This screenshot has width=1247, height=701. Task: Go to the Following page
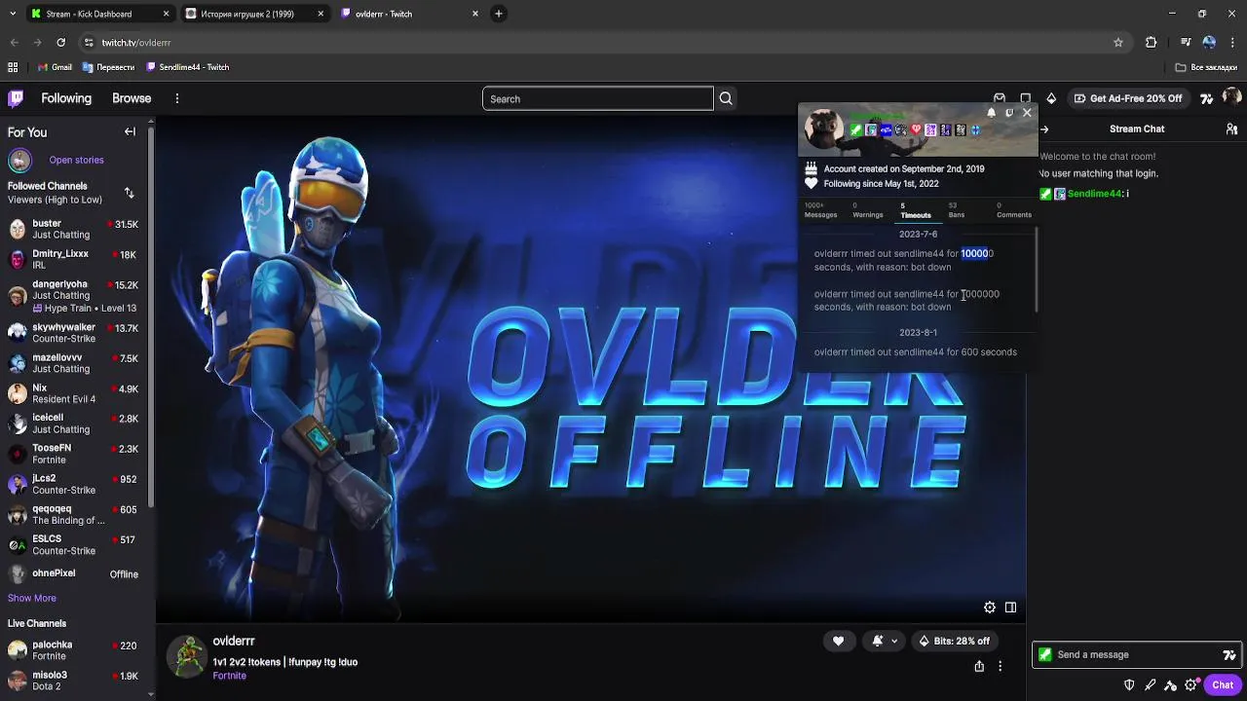tap(66, 98)
